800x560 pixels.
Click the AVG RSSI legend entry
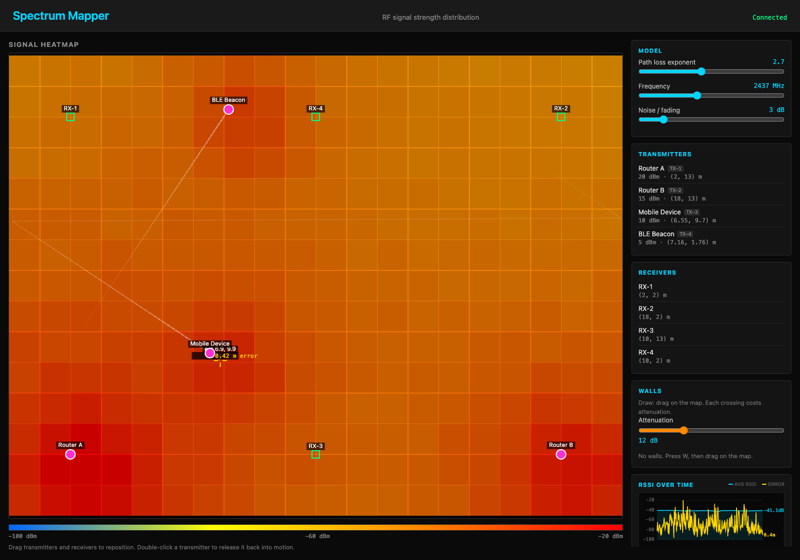[x=742, y=484]
